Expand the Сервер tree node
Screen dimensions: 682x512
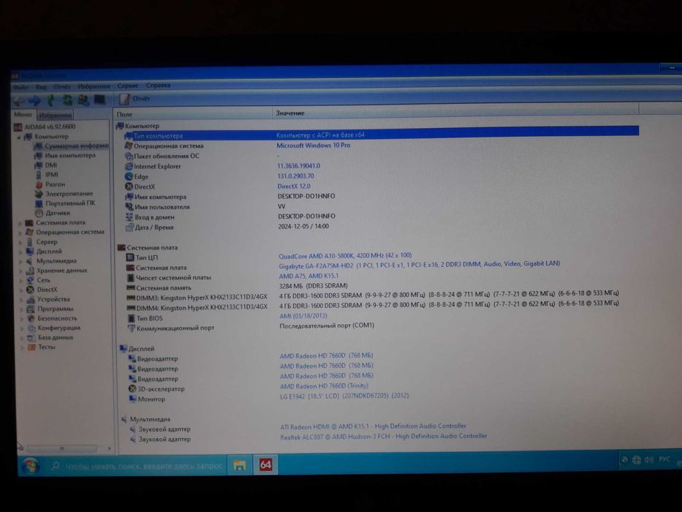(20, 243)
